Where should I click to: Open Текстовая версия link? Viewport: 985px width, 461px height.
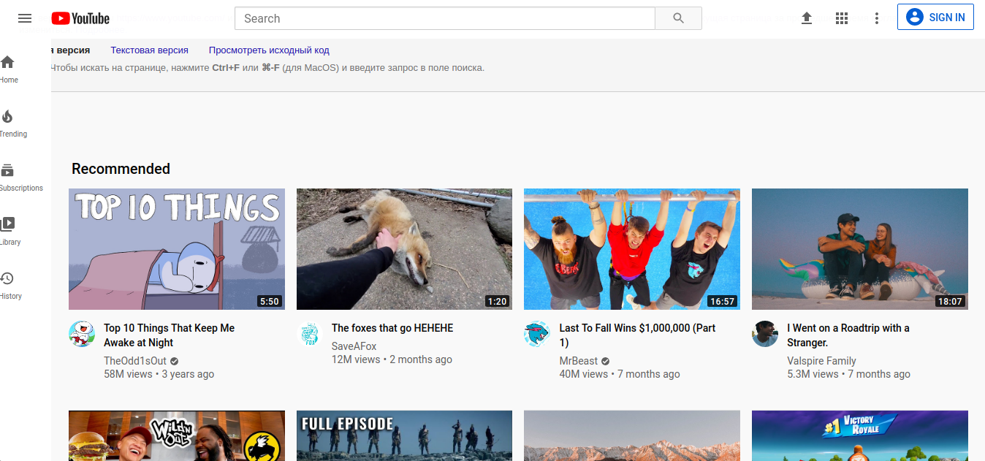tap(149, 50)
